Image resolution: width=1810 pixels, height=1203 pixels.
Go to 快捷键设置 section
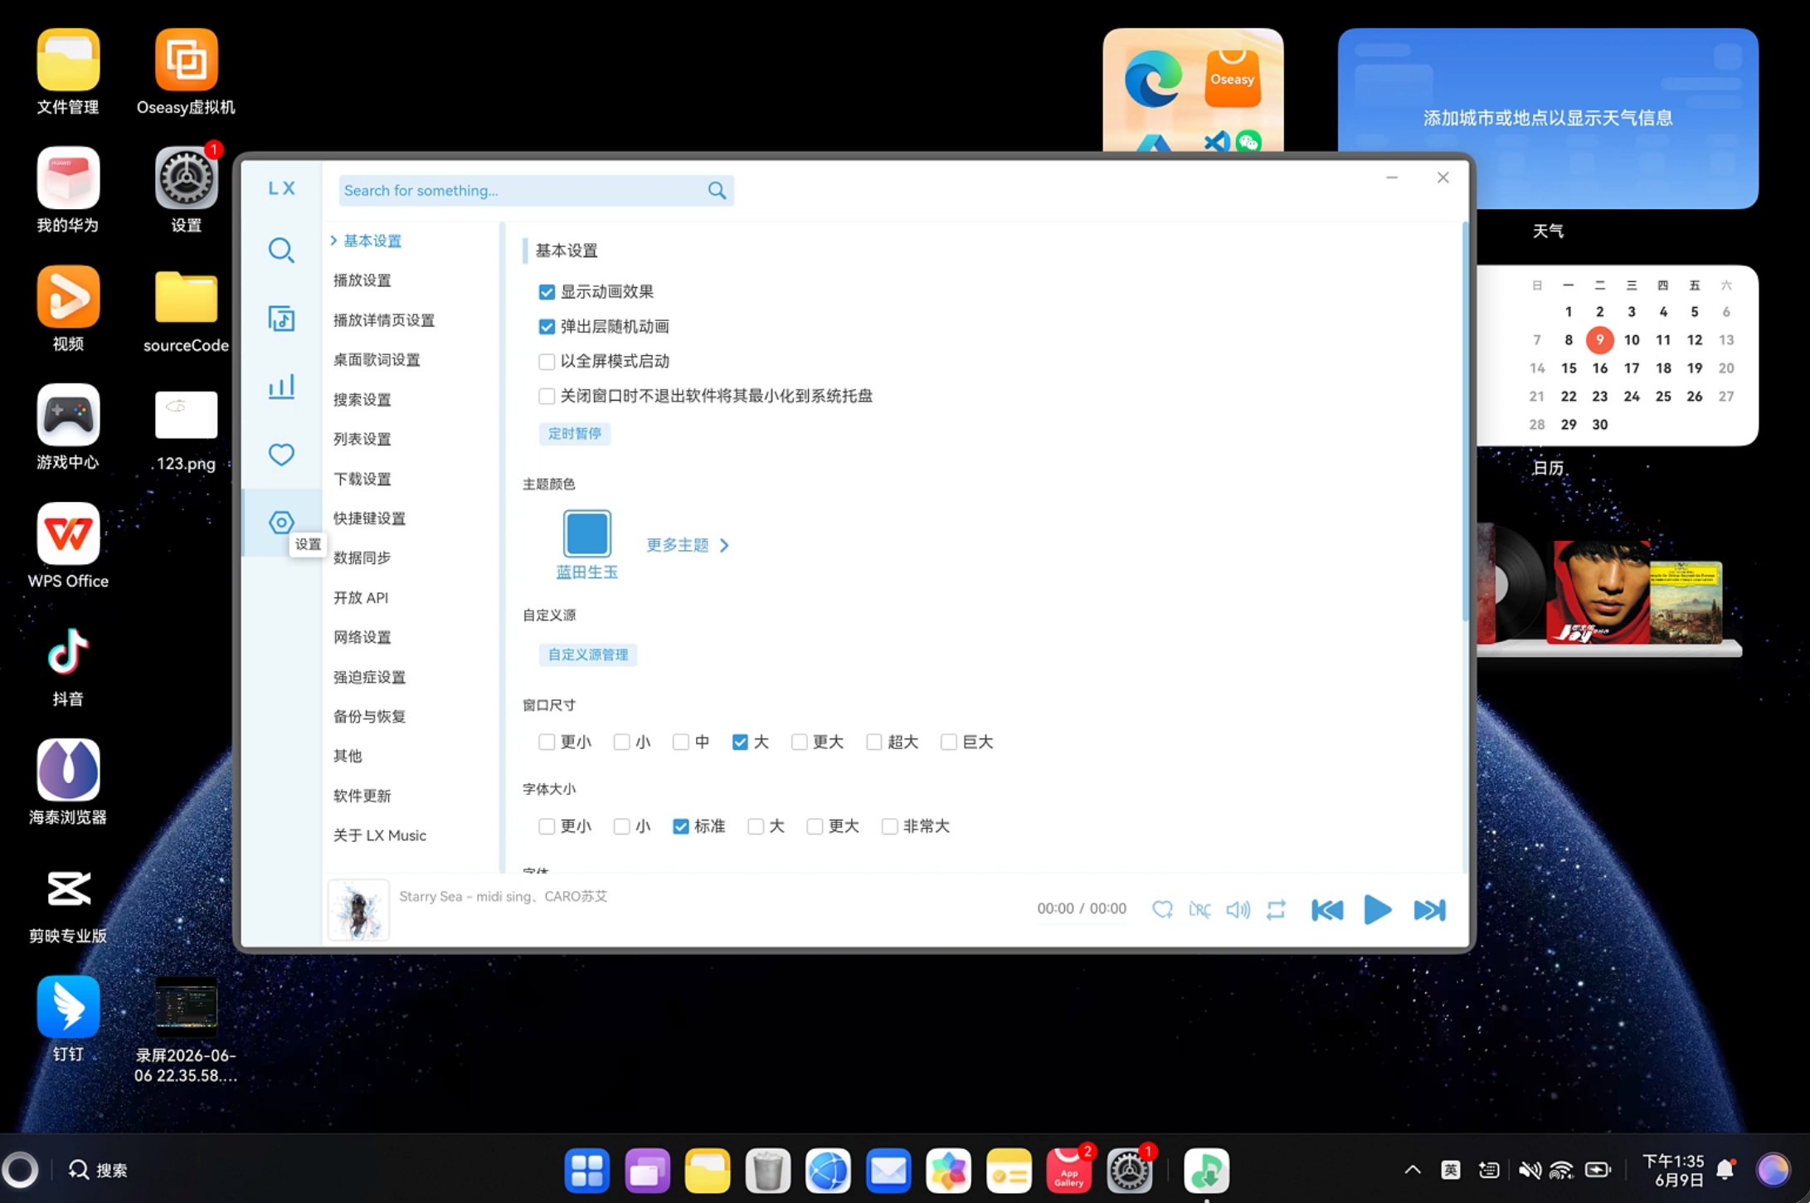point(369,518)
